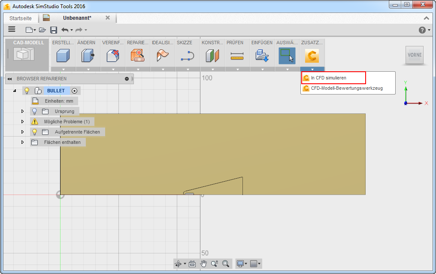This screenshot has height=274, width=436.
Task: Click the CAD-MODELL workspace button
Action: coord(27,55)
